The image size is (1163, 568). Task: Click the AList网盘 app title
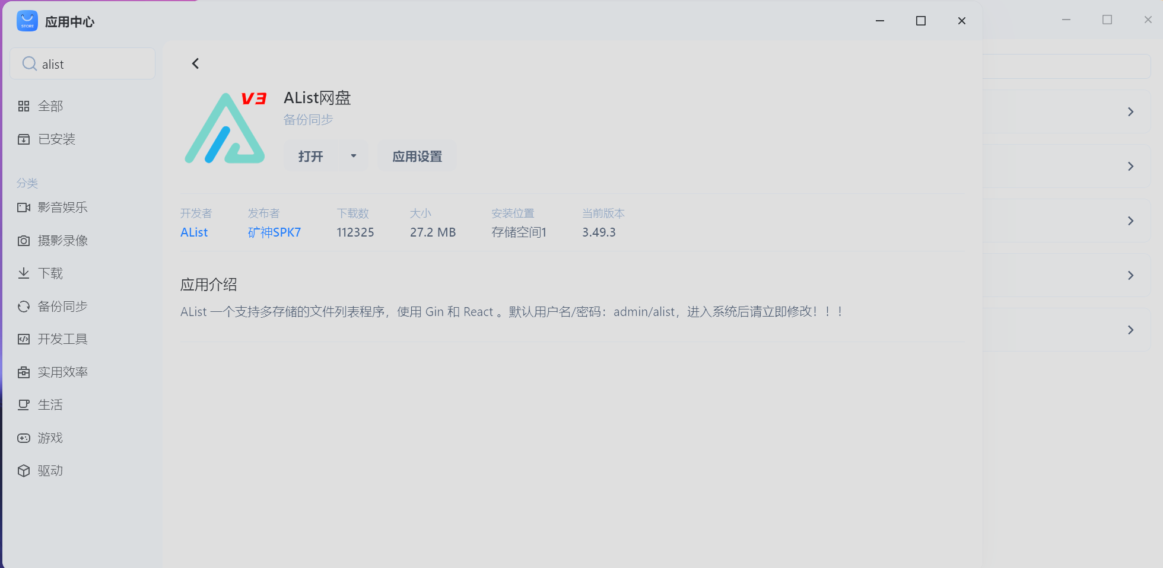317,98
